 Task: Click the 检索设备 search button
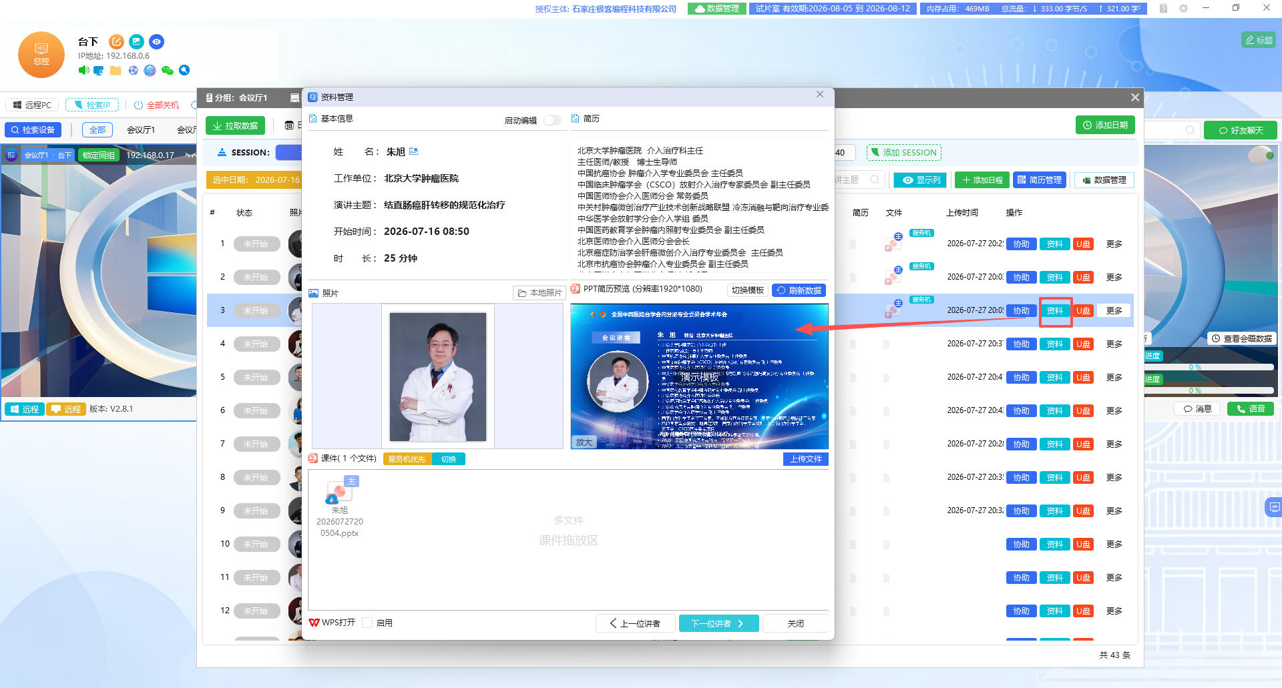point(33,129)
